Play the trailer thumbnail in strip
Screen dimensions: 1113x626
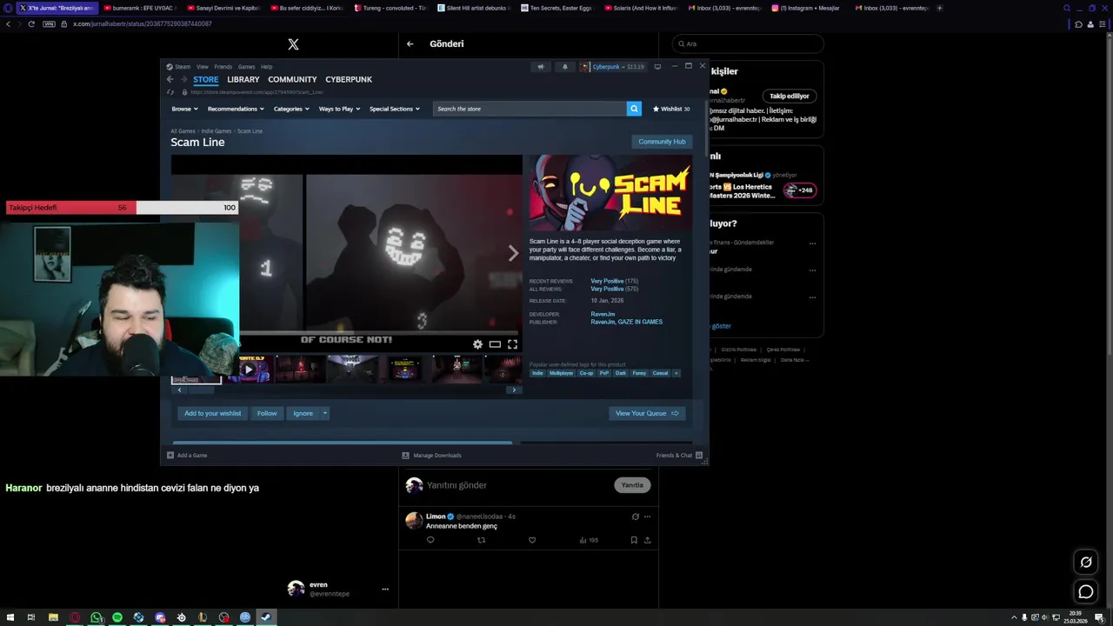248,370
